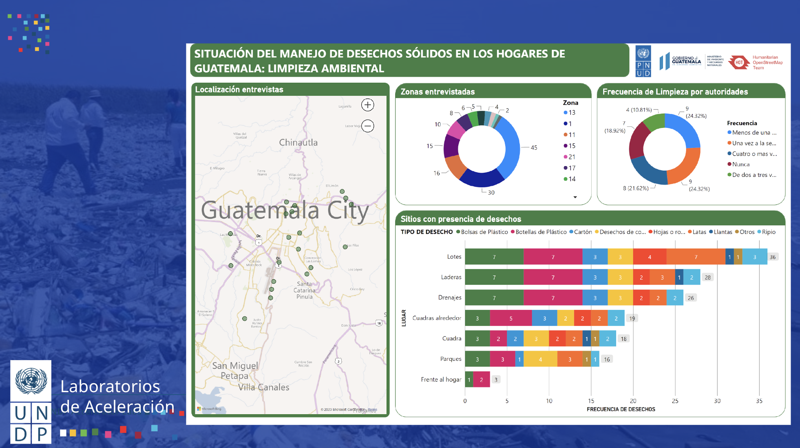Screen dimensions: 800x448
Task: Click the 8 (21.62%) frequency donut segment
Action: coord(648,172)
